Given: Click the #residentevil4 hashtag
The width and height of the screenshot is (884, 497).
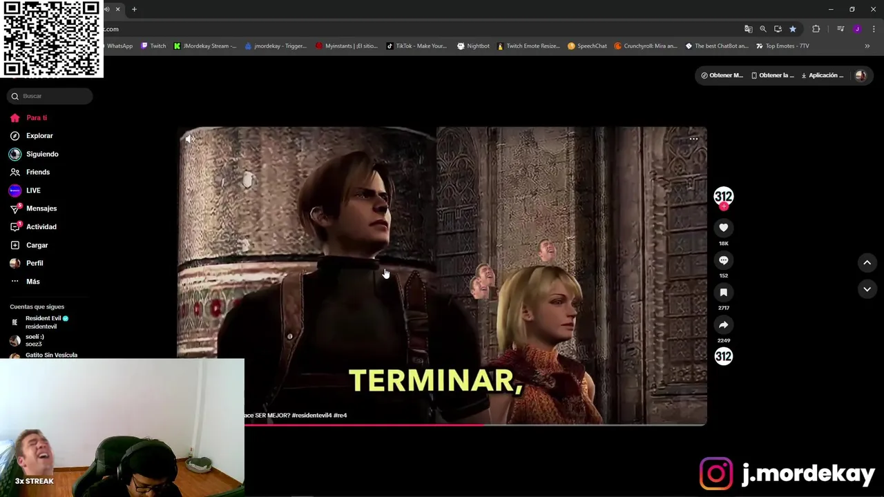Looking at the screenshot, I should pos(311,416).
